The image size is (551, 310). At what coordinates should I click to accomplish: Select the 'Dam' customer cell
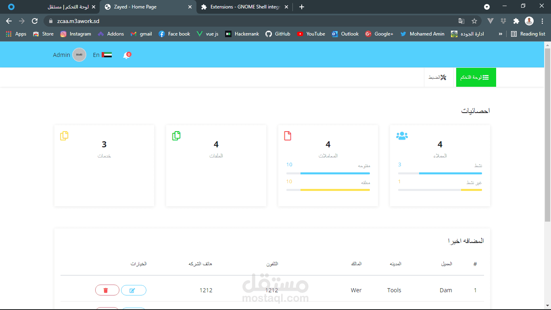(x=446, y=290)
